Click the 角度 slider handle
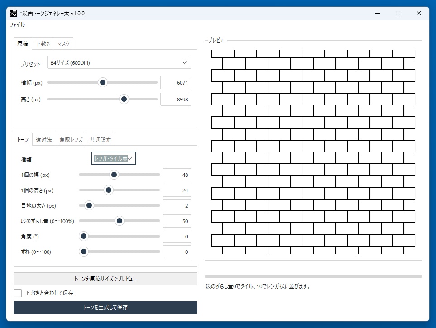The width and height of the screenshot is (436, 328). 83,236
